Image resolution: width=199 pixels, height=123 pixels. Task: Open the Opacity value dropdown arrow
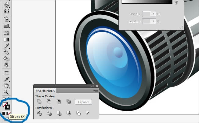pyautogui.click(x=153, y=14)
